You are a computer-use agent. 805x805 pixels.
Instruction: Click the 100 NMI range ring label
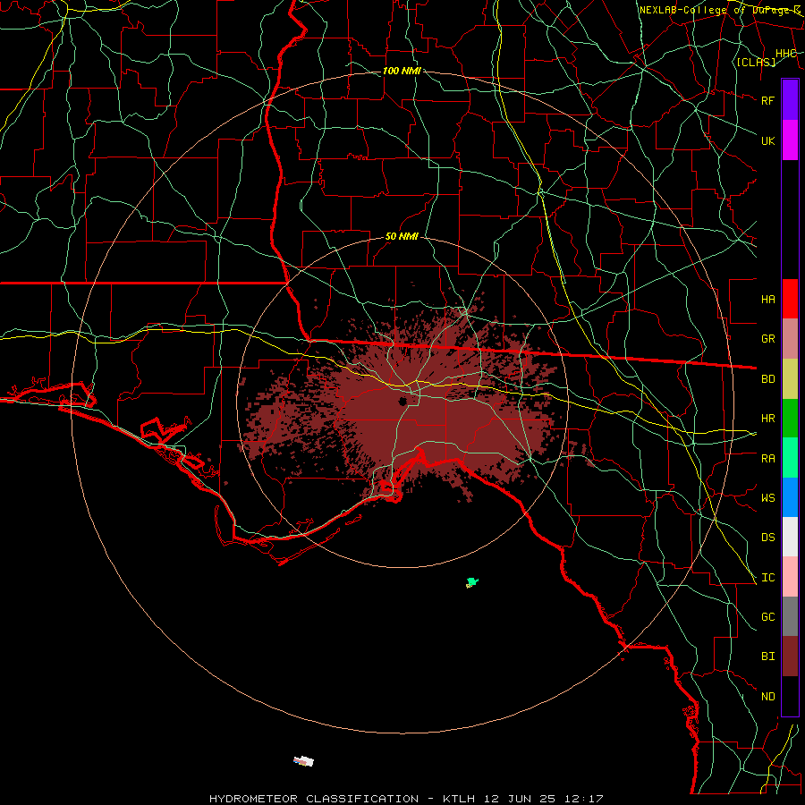(402, 71)
